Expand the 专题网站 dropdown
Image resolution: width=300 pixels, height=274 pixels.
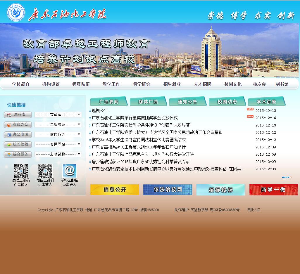(58, 144)
